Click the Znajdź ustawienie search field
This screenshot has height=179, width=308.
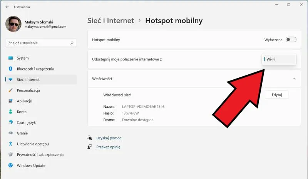click(41, 43)
